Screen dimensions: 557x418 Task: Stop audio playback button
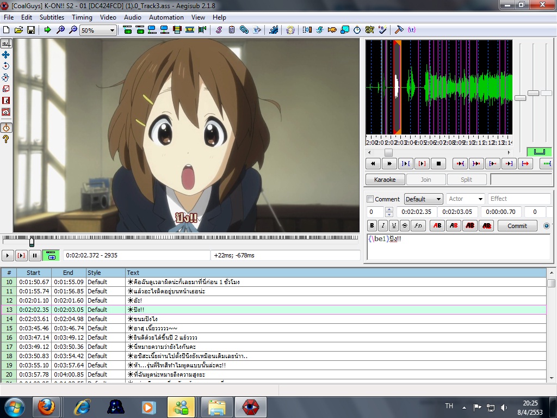[438, 163]
